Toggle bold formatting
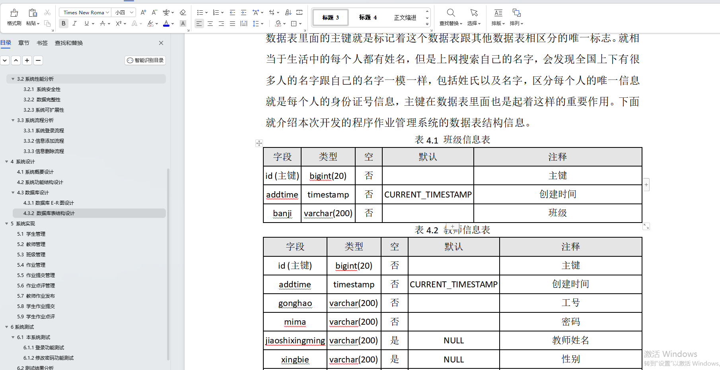Viewport: 720px width, 370px height. tap(63, 23)
